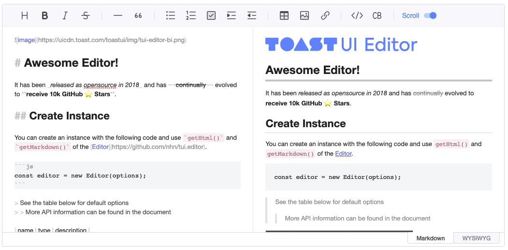Apply strikethrough formatting
This screenshot has width=508, height=250.
coord(86,15)
